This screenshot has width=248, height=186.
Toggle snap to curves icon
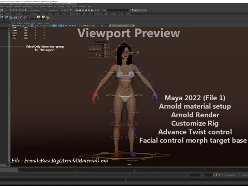13,10
